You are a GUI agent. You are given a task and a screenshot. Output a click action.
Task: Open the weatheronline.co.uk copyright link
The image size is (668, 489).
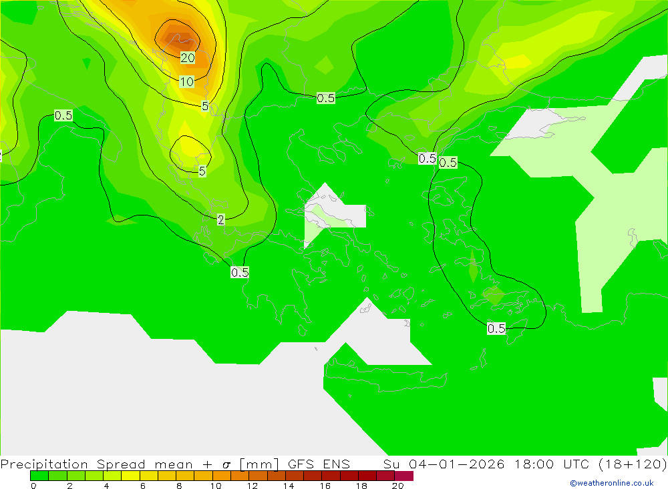click(611, 483)
